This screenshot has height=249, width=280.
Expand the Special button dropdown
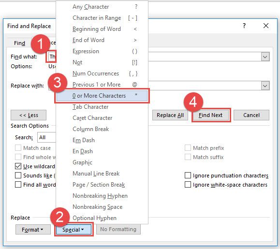74,230
